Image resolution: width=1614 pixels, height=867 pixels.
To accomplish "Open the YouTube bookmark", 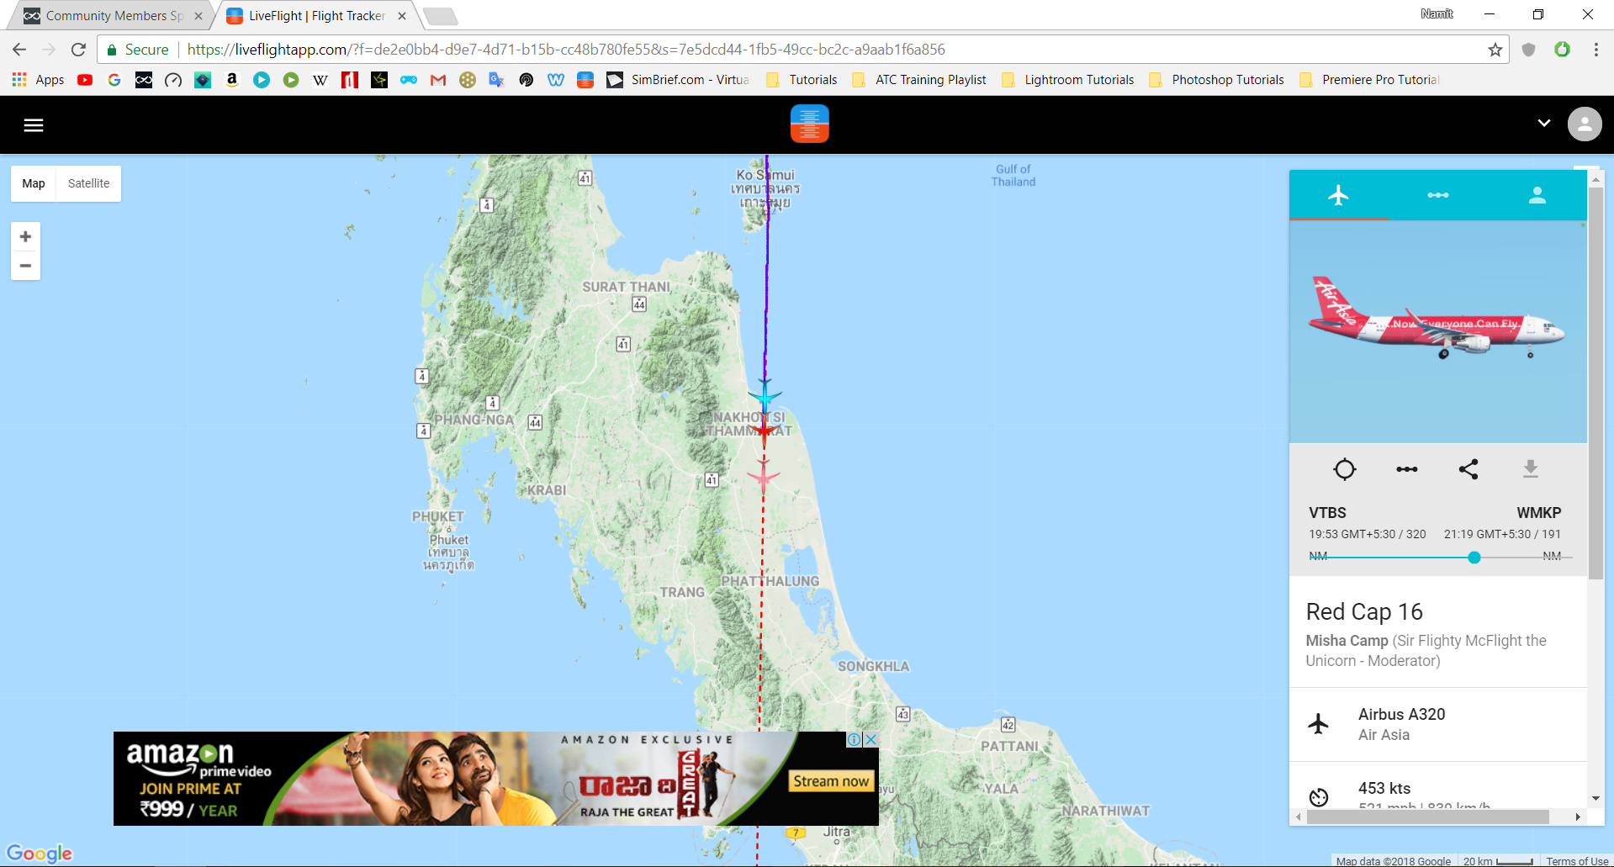I will point(85,80).
